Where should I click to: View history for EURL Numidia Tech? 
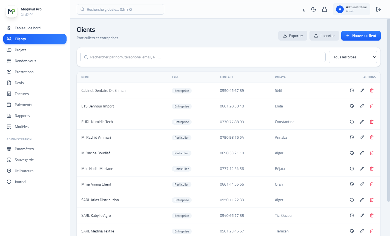pyautogui.click(x=352, y=122)
